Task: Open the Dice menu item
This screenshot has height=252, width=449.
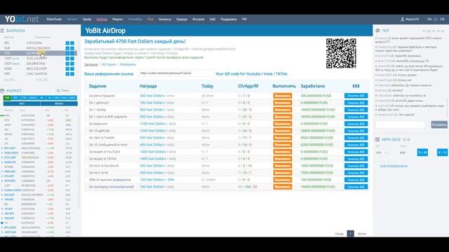Action: [150, 19]
